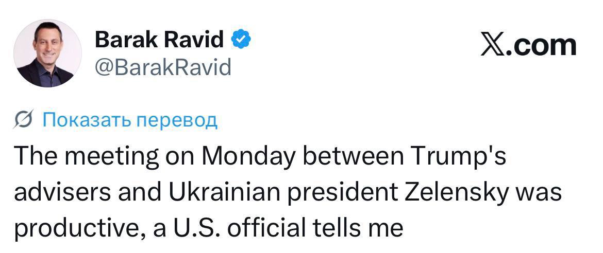The height and width of the screenshot is (253, 603).
Task: Click the translate icon beside Показать перевод
Action: (25, 120)
